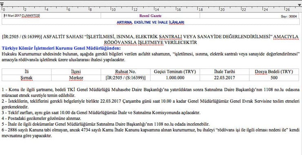Select the 'Ruhsat No.' table header cell
The width and height of the screenshot is (302, 155).
point(126,72)
